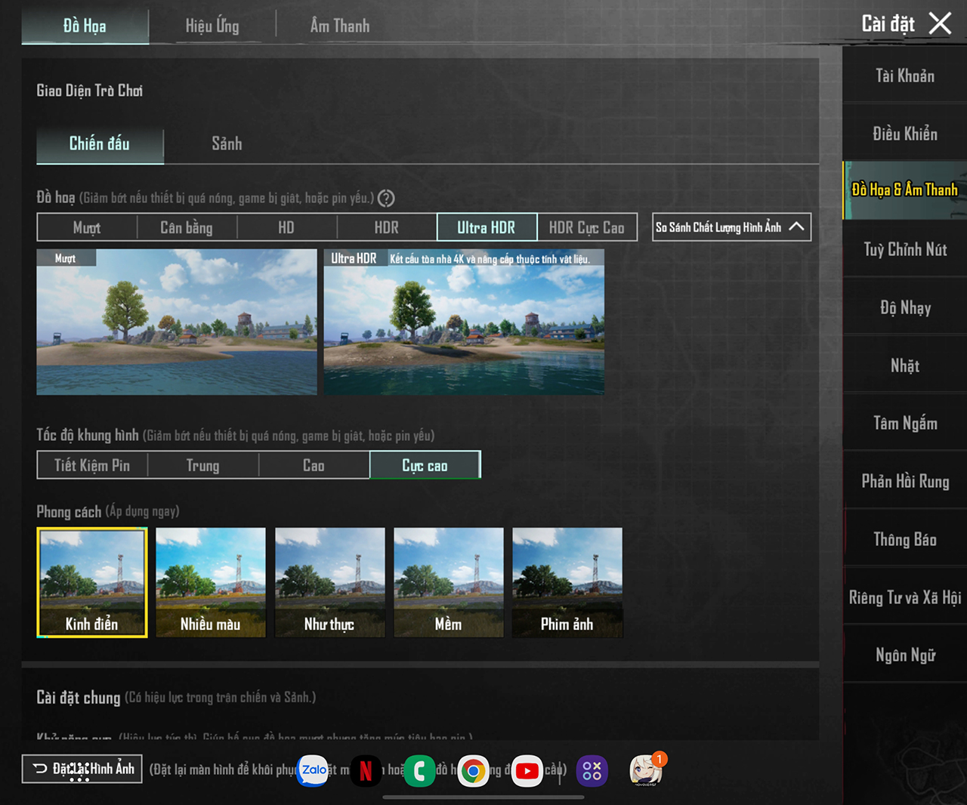Set graphics quality to Mượt

click(x=87, y=227)
